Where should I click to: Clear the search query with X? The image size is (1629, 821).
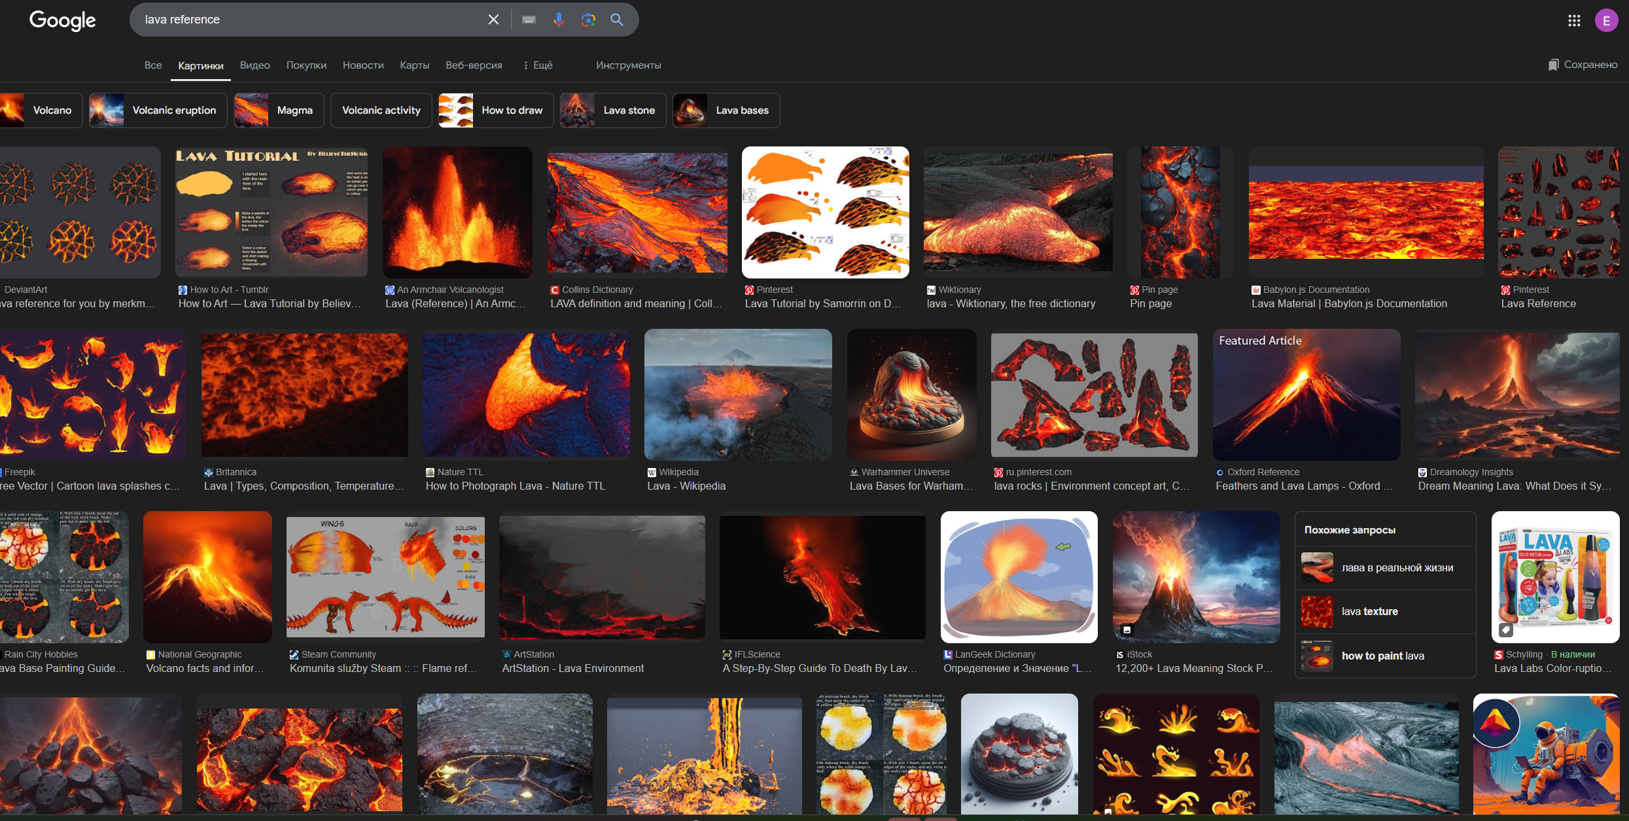[x=493, y=20]
